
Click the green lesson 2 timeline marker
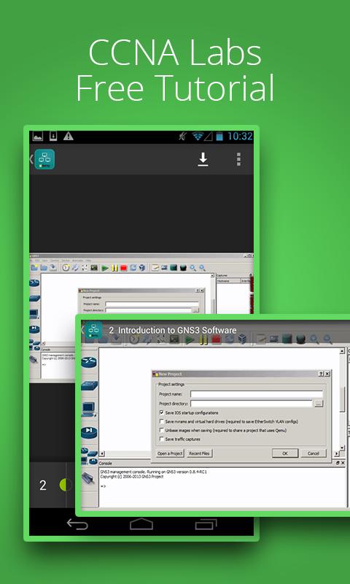click(66, 485)
